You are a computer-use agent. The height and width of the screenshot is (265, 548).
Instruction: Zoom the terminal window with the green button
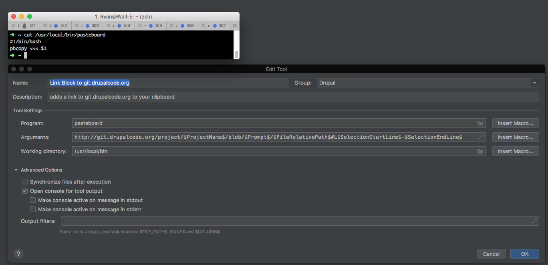click(x=30, y=16)
